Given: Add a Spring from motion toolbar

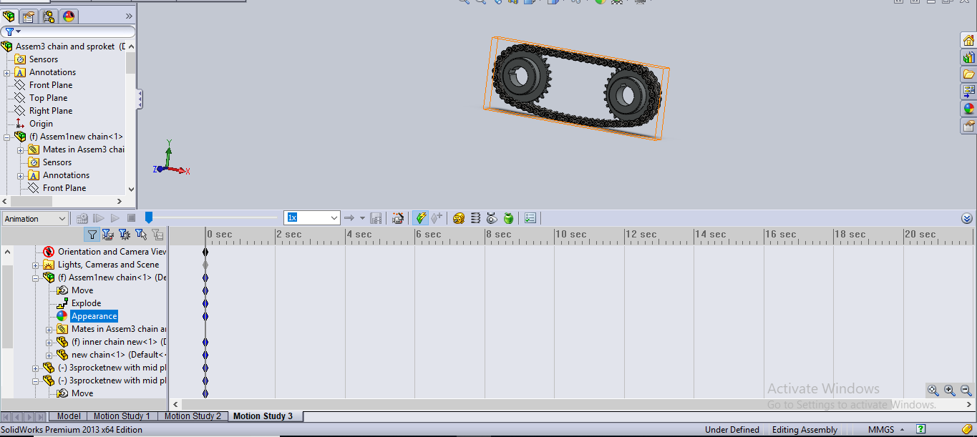Looking at the screenshot, I should tap(475, 218).
